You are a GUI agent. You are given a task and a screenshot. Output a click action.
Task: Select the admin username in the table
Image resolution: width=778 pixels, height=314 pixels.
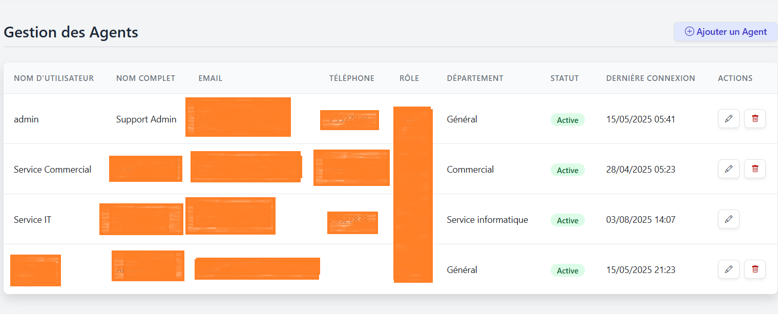coord(26,119)
